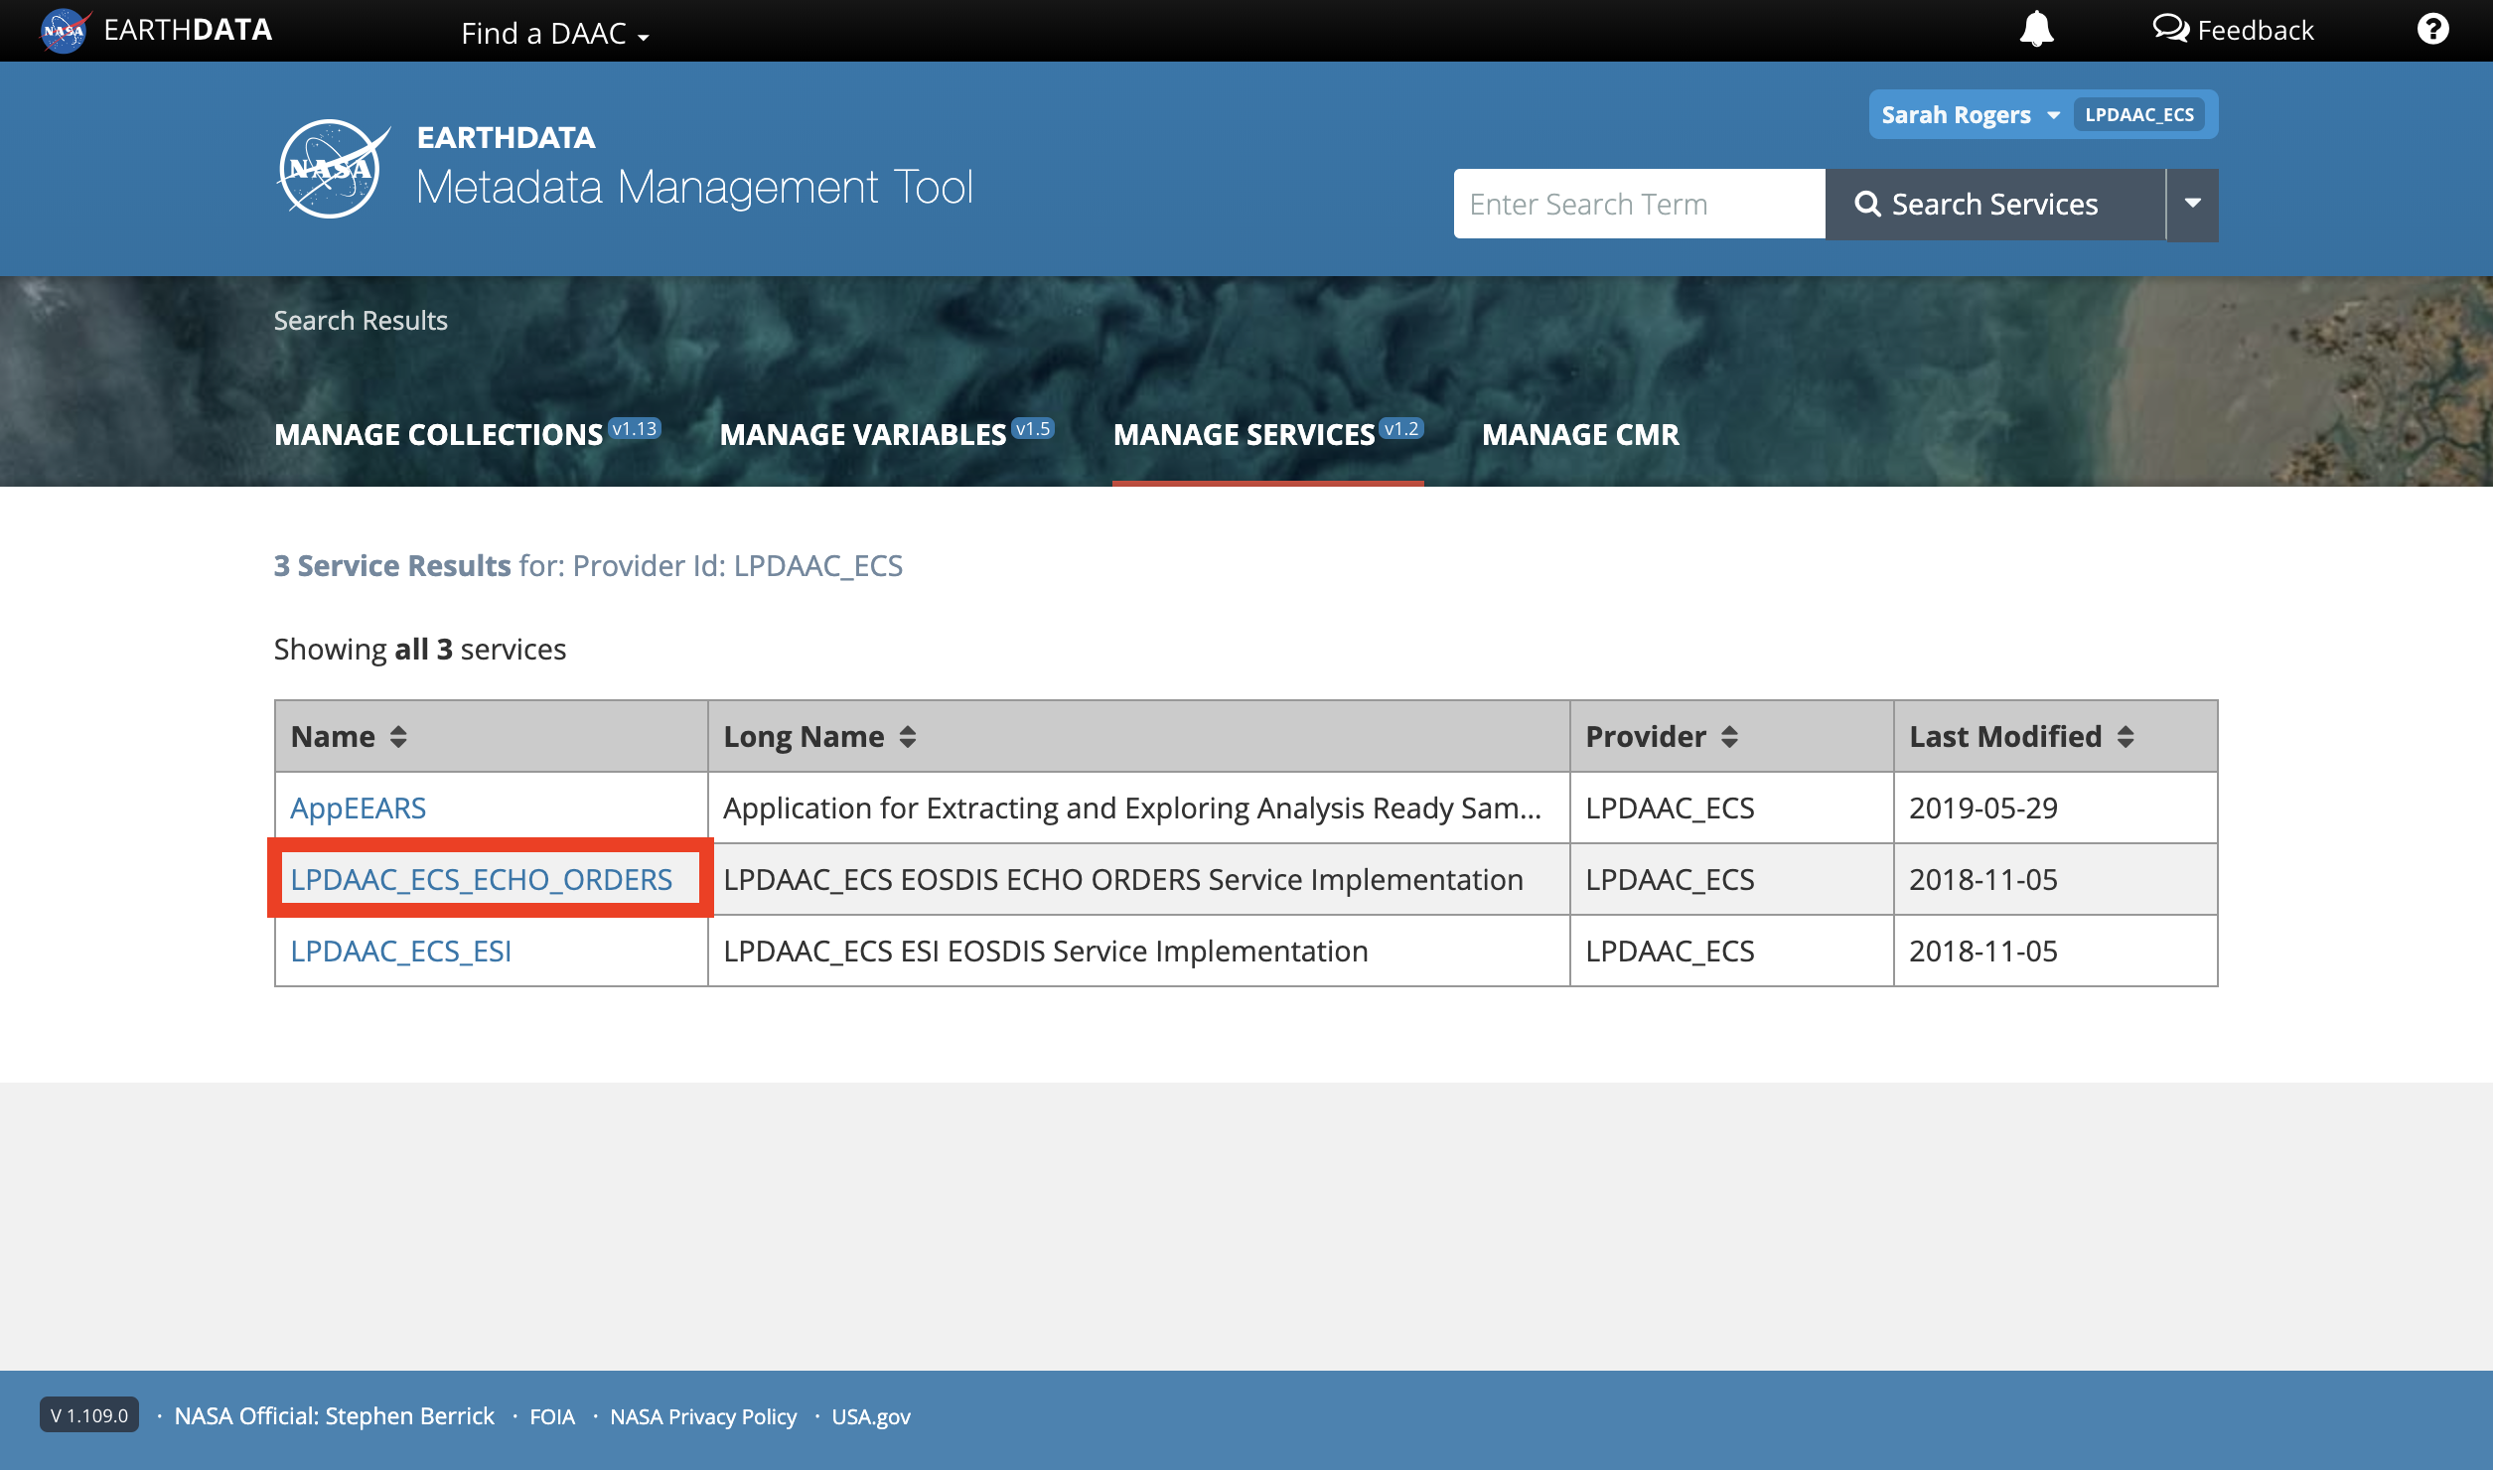The height and width of the screenshot is (1470, 2493).
Task: Open the USA.gov footer link
Action: [871, 1416]
